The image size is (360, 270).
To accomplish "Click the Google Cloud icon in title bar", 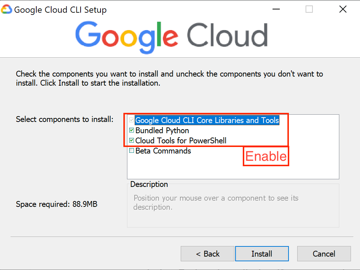I will [x=7, y=9].
